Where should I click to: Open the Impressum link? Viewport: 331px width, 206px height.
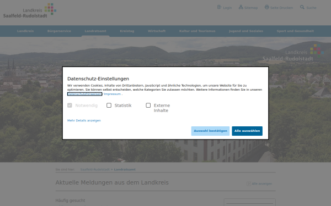pyautogui.click(x=113, y=94)
